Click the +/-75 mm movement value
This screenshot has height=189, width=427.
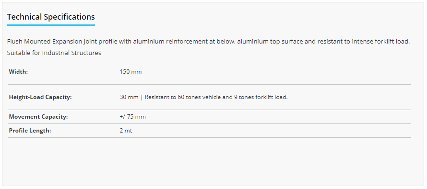coord(132,117)
